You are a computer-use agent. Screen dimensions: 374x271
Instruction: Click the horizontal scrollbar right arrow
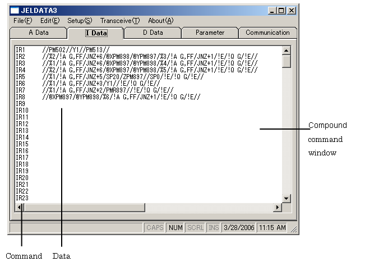[276, 208]
